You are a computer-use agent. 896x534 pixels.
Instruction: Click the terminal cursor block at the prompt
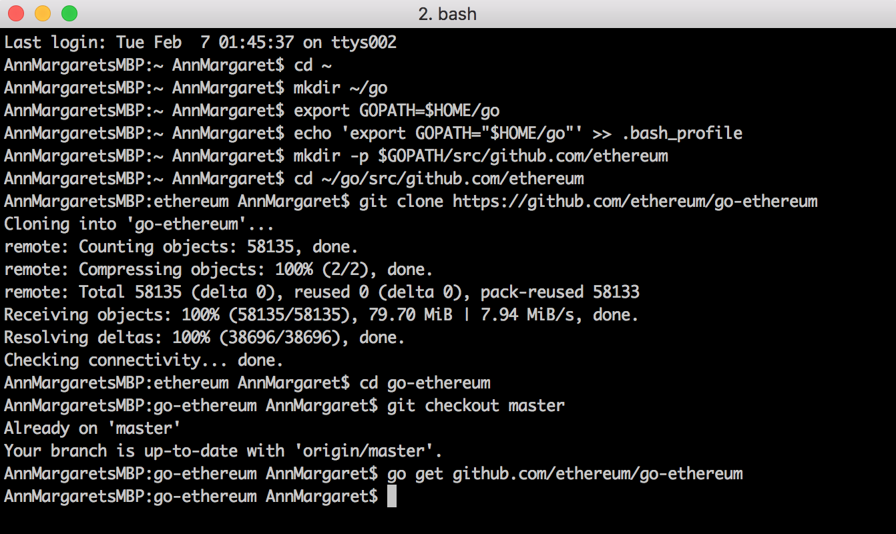tap(392, 497)
